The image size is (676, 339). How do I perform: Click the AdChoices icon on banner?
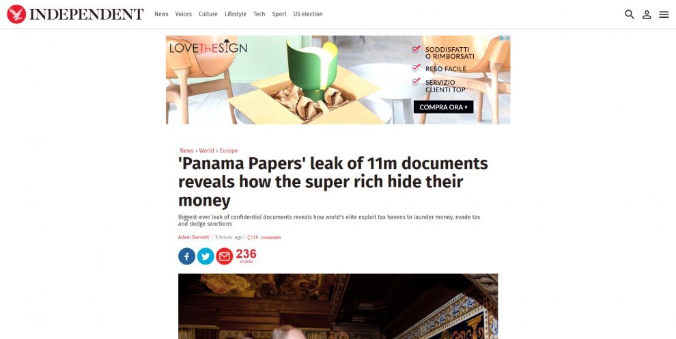(x=503, y=38)
